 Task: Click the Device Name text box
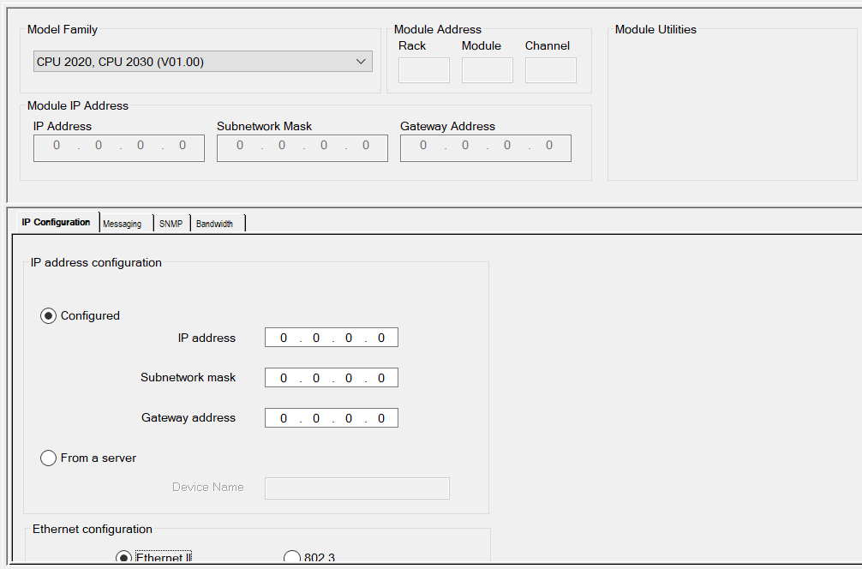click(356, 488)
